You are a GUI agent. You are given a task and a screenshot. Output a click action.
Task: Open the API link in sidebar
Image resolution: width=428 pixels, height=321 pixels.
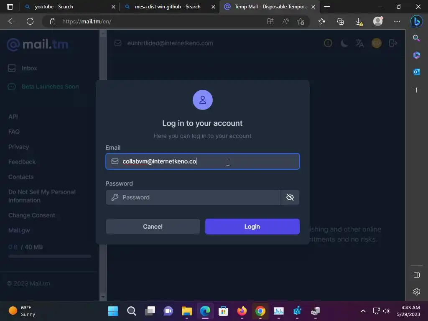[13, 117]
